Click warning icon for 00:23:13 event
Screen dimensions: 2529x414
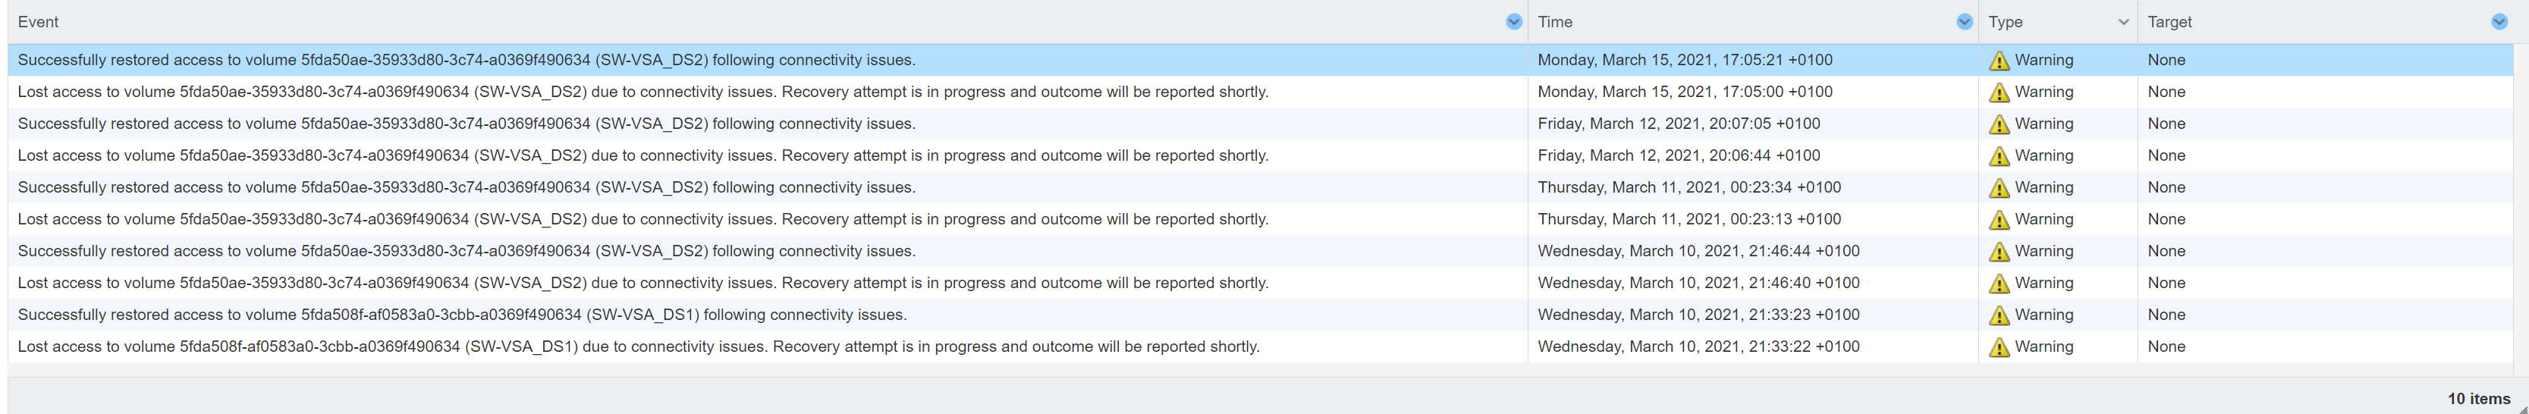(x=1999, y=220)
